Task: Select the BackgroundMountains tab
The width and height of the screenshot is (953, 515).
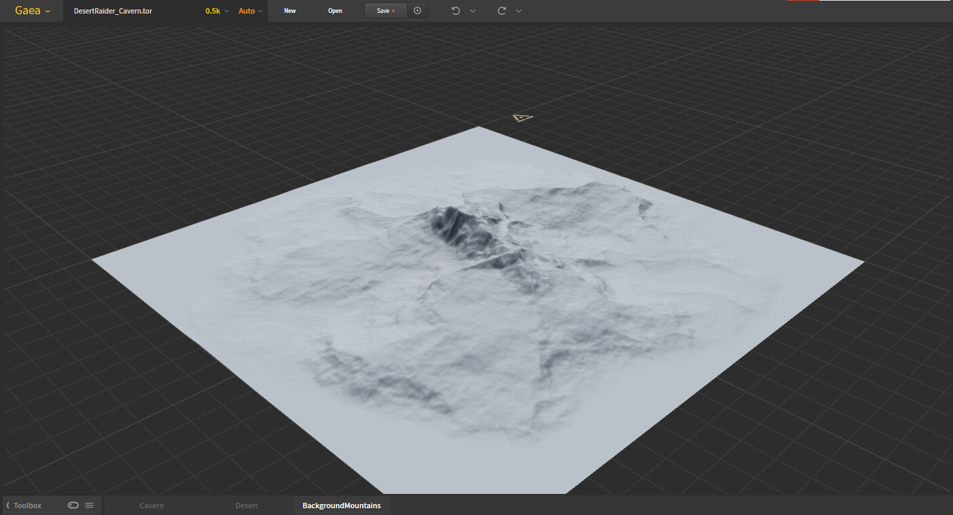Action: 341,505
